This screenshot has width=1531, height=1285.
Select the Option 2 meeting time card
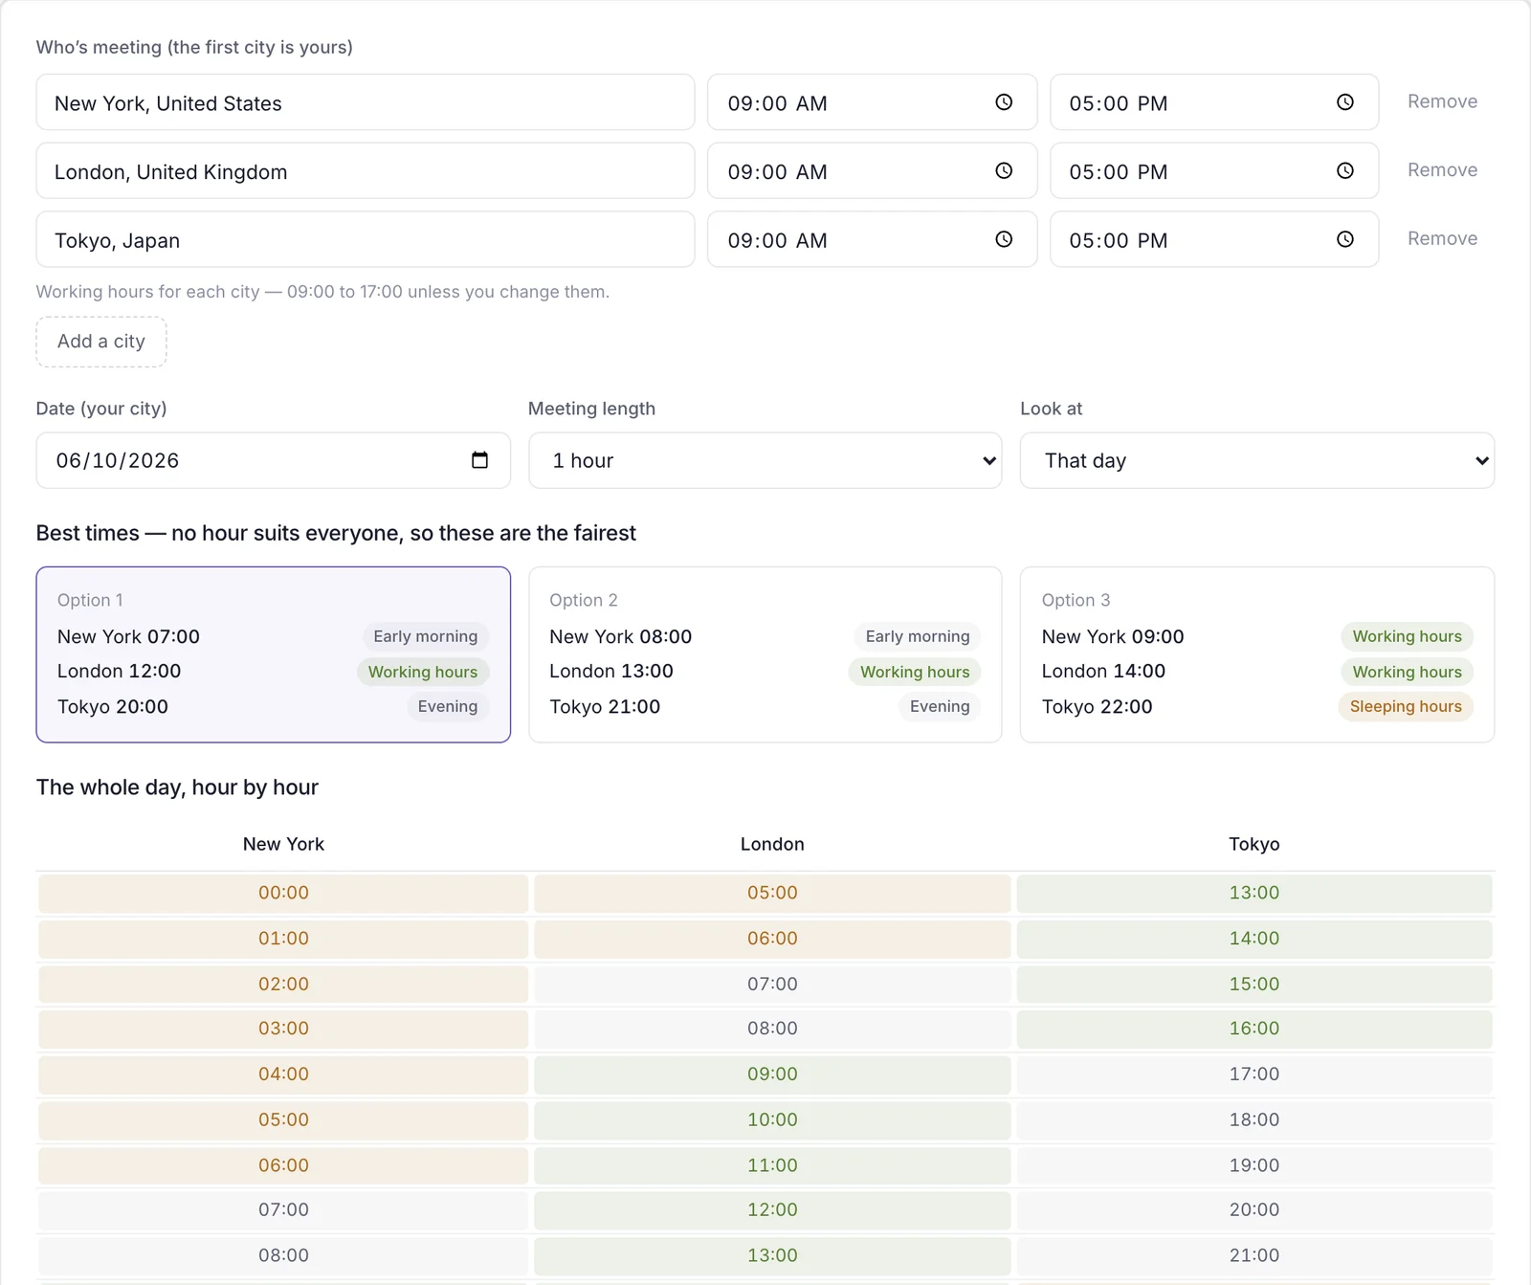click(x=765, y=654)
